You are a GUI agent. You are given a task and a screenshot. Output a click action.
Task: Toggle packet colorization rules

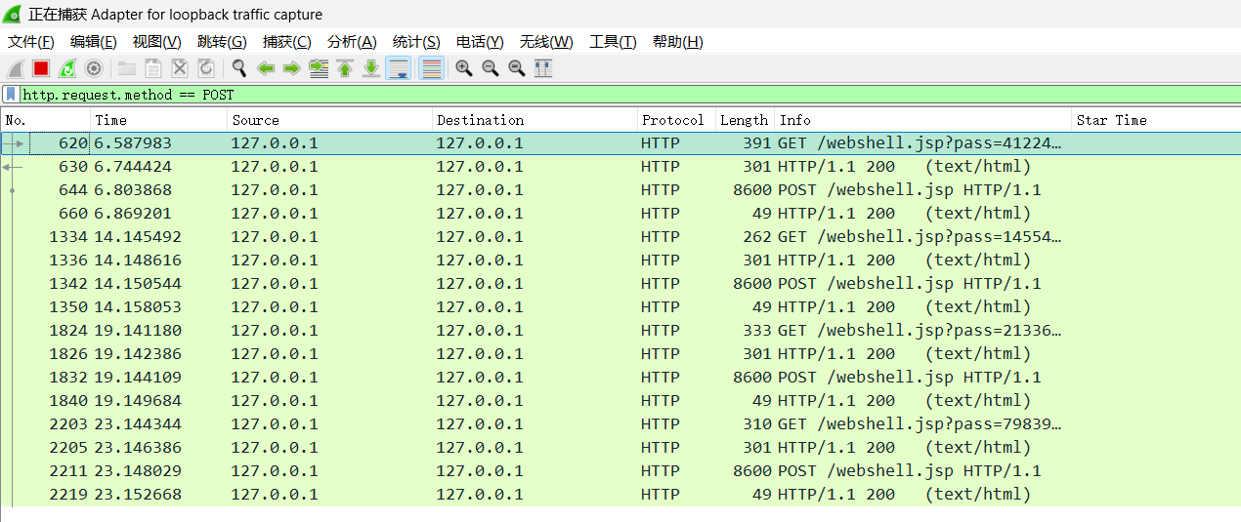(431, 68)
